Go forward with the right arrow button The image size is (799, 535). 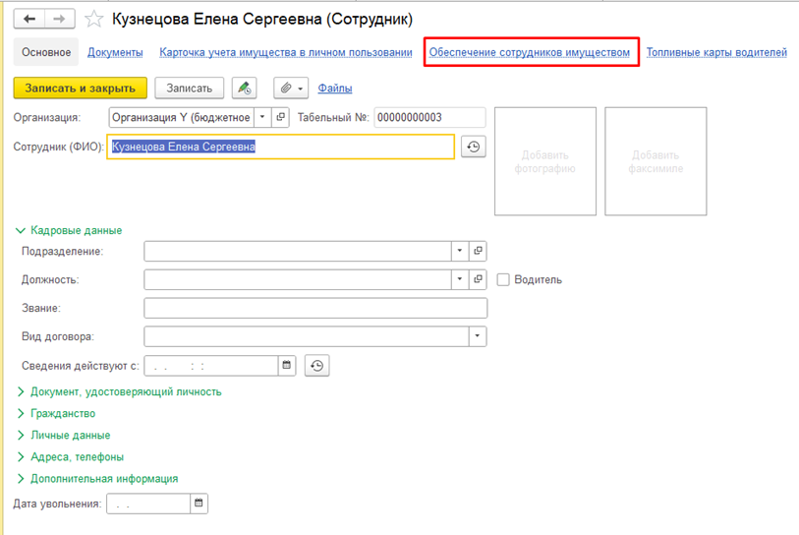pyautogui.click(x=60, y=19)
